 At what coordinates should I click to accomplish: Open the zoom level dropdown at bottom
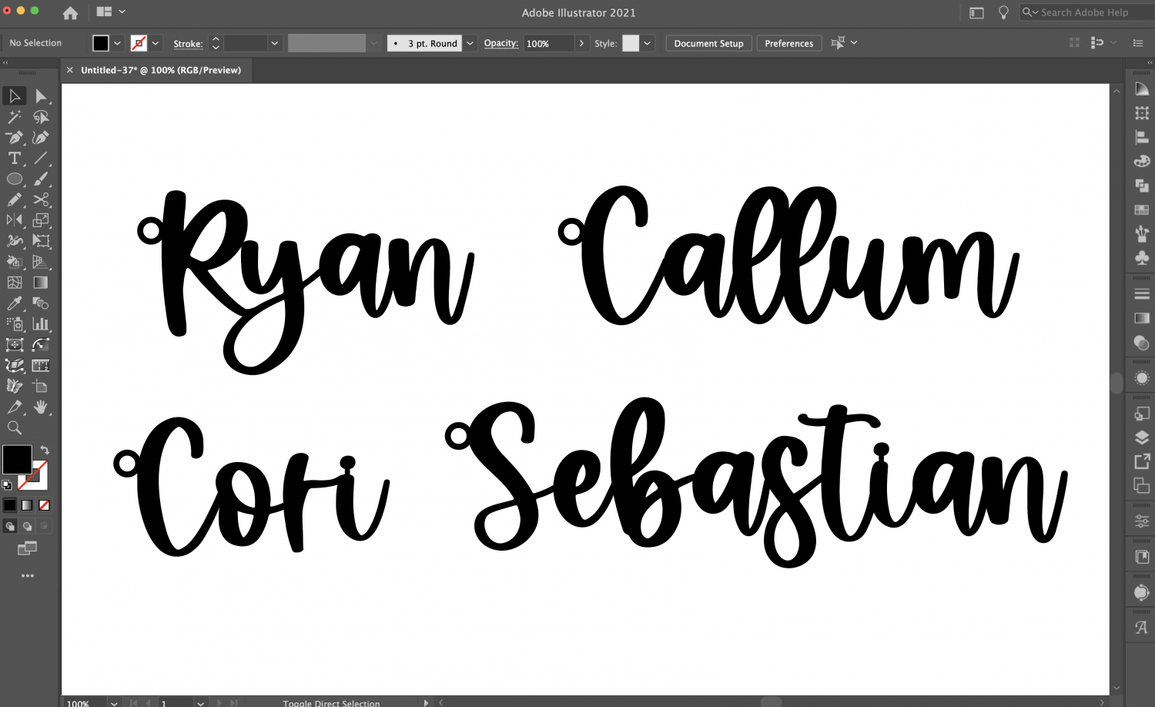(x=114, y=702)
